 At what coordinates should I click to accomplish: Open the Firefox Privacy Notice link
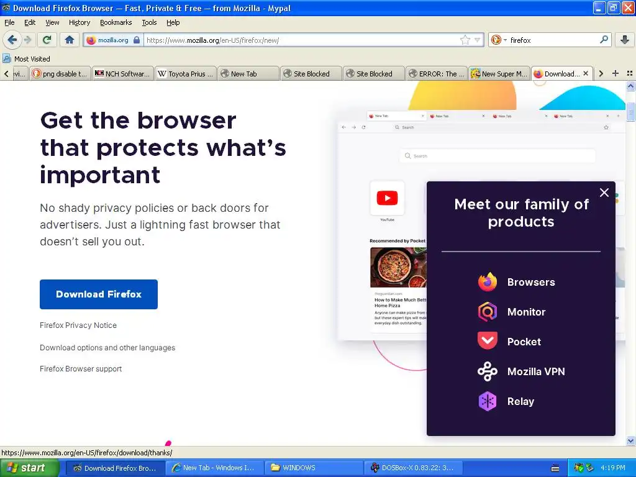coord(78,325)
